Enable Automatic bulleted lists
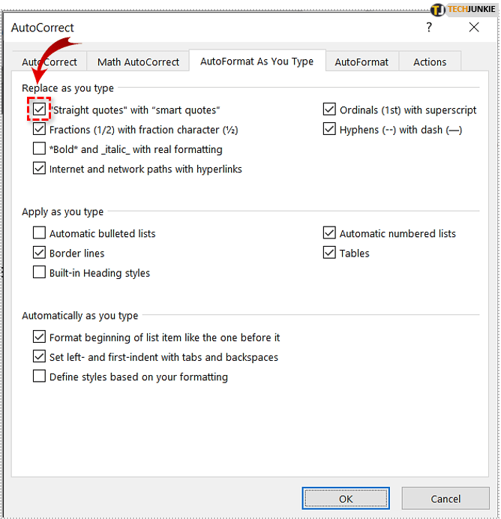Screen dimensions: 501x519 40,233
